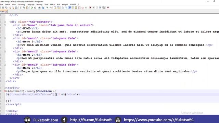Open the Run menu

[59, 4]
